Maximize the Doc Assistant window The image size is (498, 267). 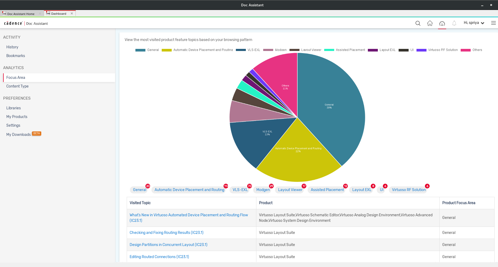coord(491,5)
